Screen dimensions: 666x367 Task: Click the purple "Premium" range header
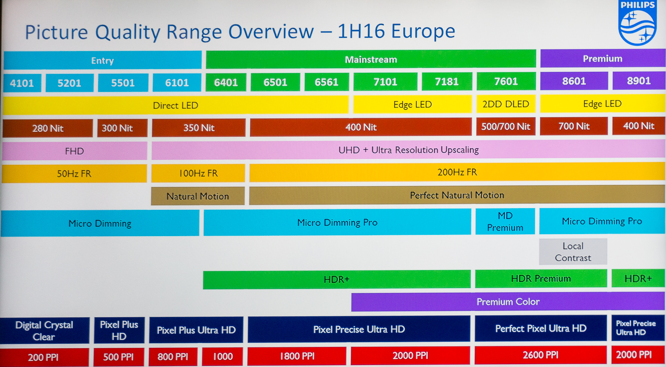tap(603, 58)
